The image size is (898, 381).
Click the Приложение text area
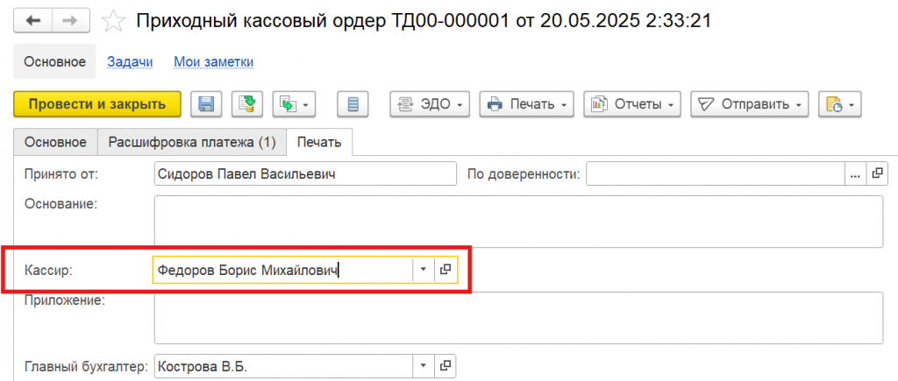[518, 318]
